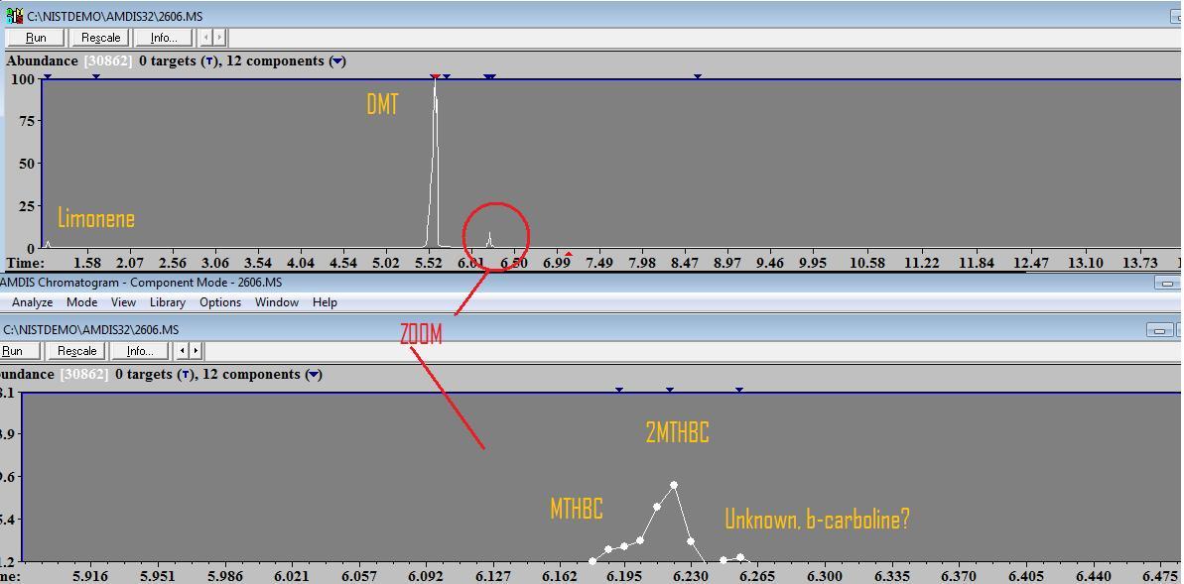Select red target marker above DMT peak
The width and height of the screenshot is (1184, 584).
[435, 76]
